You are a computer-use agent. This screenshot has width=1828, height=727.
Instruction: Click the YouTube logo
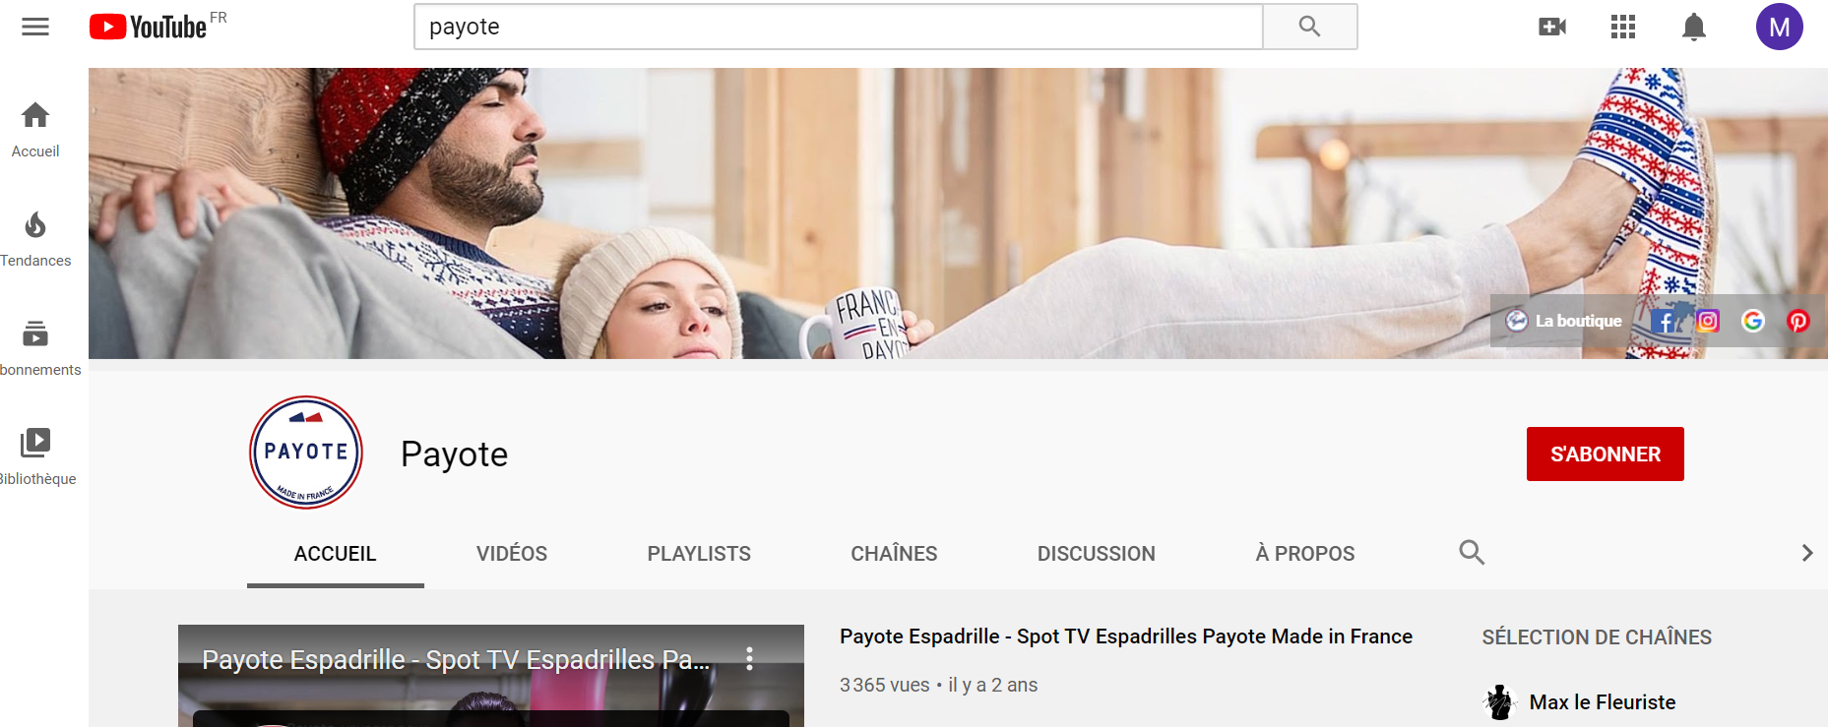click(149, 27)
